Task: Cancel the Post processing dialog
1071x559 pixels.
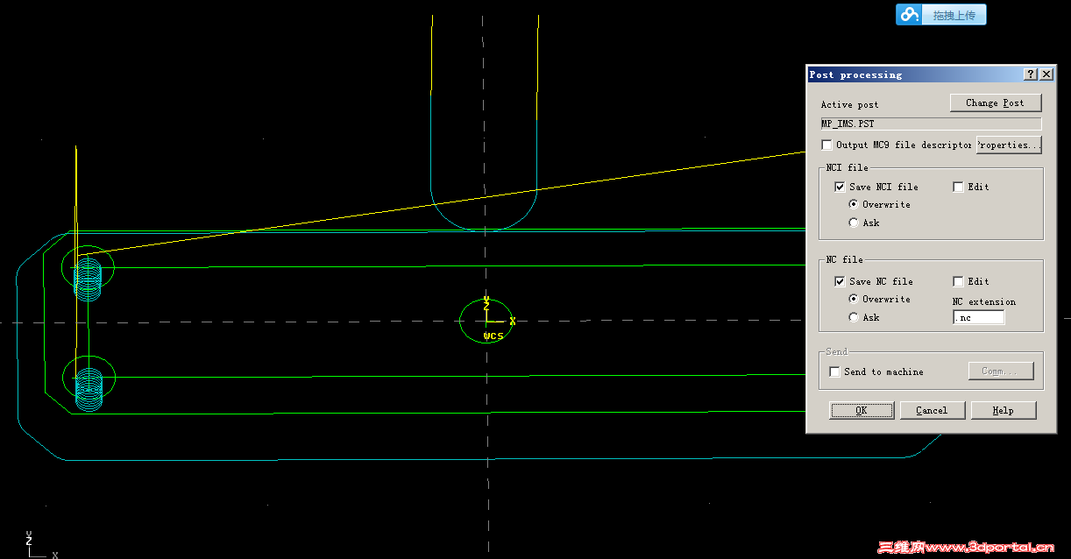Action: pyautogui.click(x=932, y=410)
